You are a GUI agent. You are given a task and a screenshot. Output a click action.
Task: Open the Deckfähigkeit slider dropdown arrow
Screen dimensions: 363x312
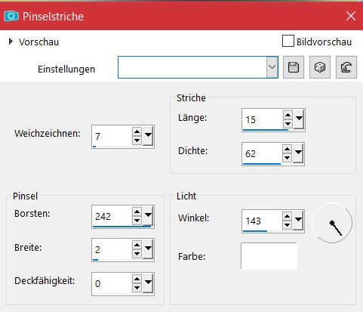click(148, 283)
